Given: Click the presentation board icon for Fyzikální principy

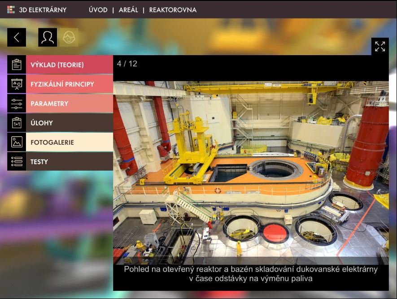Looking at the screenshot, I should 17,84.
